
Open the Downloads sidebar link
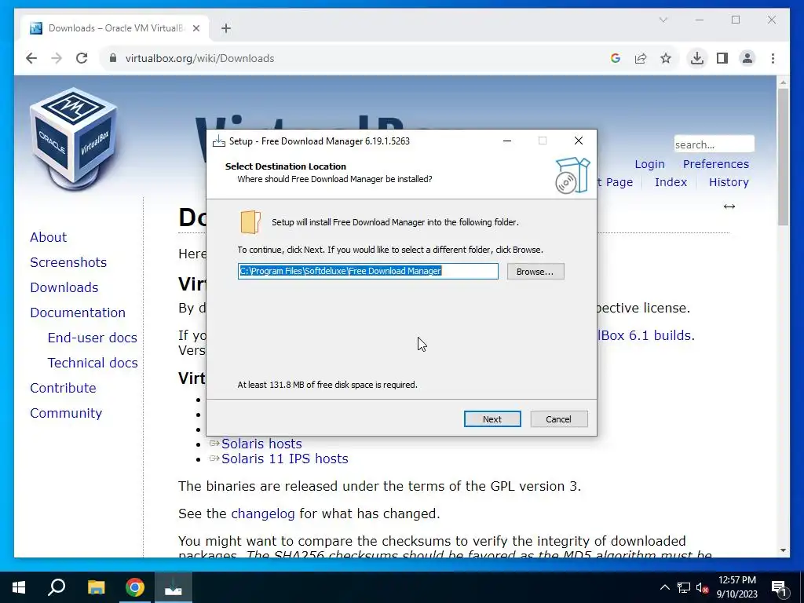[64, 287]
